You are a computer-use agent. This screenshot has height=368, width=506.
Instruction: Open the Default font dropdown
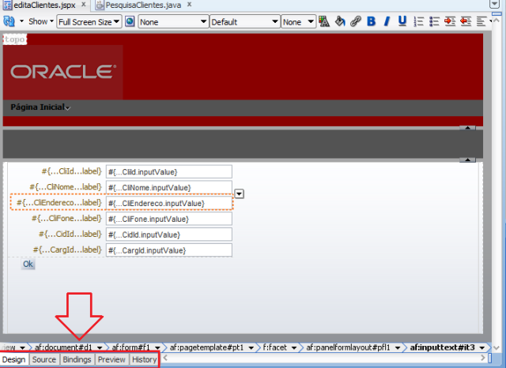(244, 22)
